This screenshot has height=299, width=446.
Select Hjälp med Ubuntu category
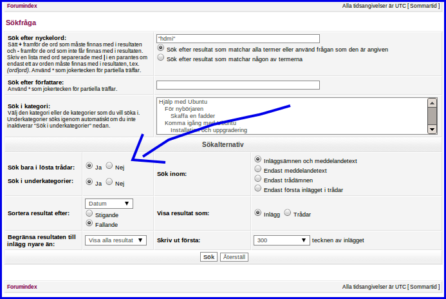[183, 102]
